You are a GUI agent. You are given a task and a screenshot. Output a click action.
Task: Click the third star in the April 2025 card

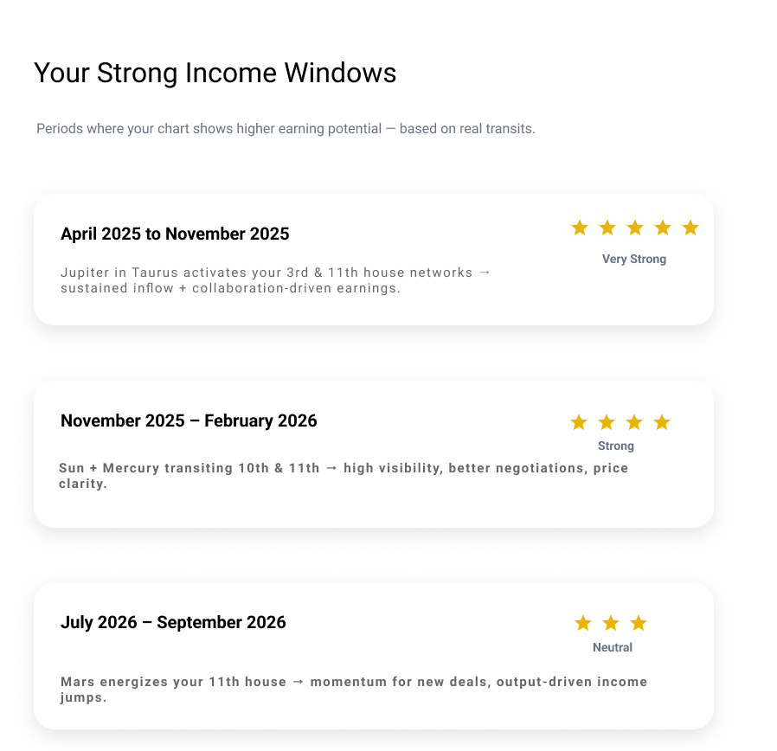(635, 228)
